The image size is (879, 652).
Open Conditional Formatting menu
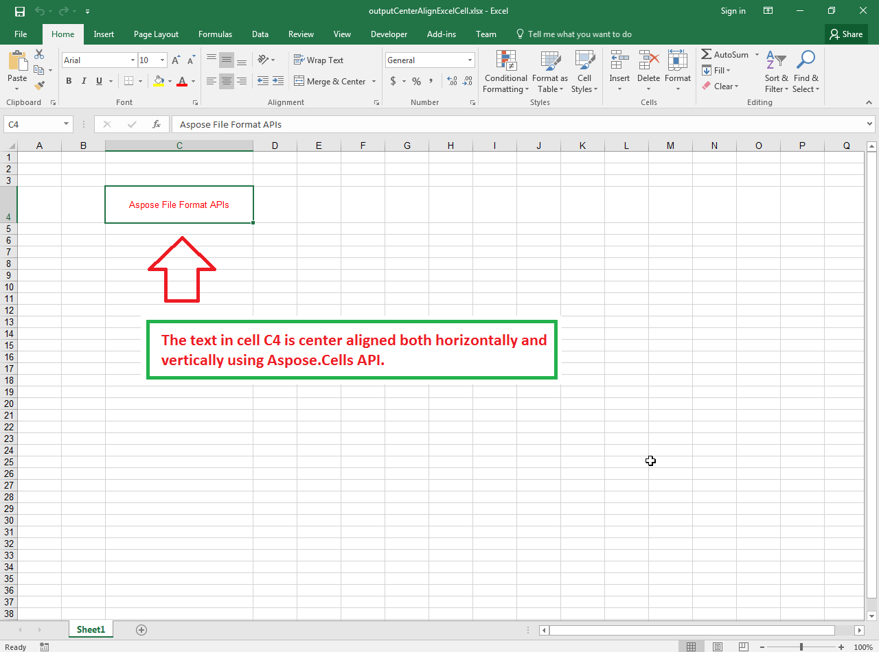tap(506, 71)
